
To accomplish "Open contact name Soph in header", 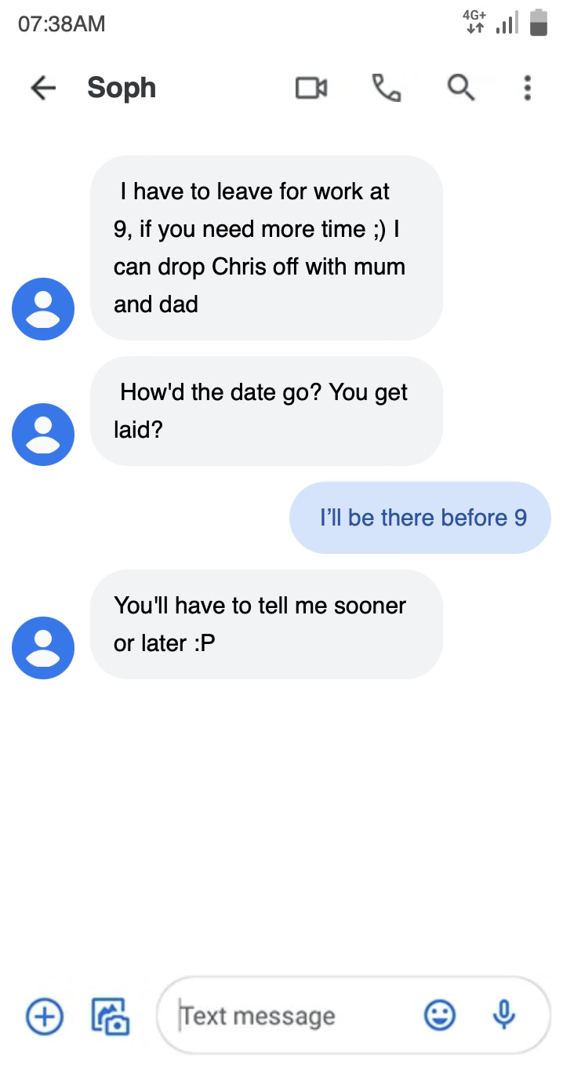I will tap(122, 88).
